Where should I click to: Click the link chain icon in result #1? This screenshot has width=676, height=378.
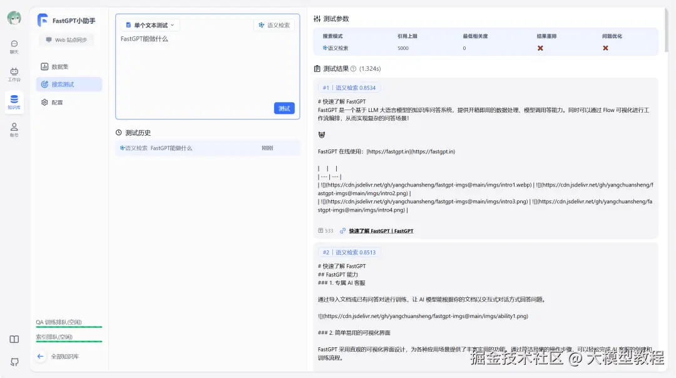click(x=343, y=231)
